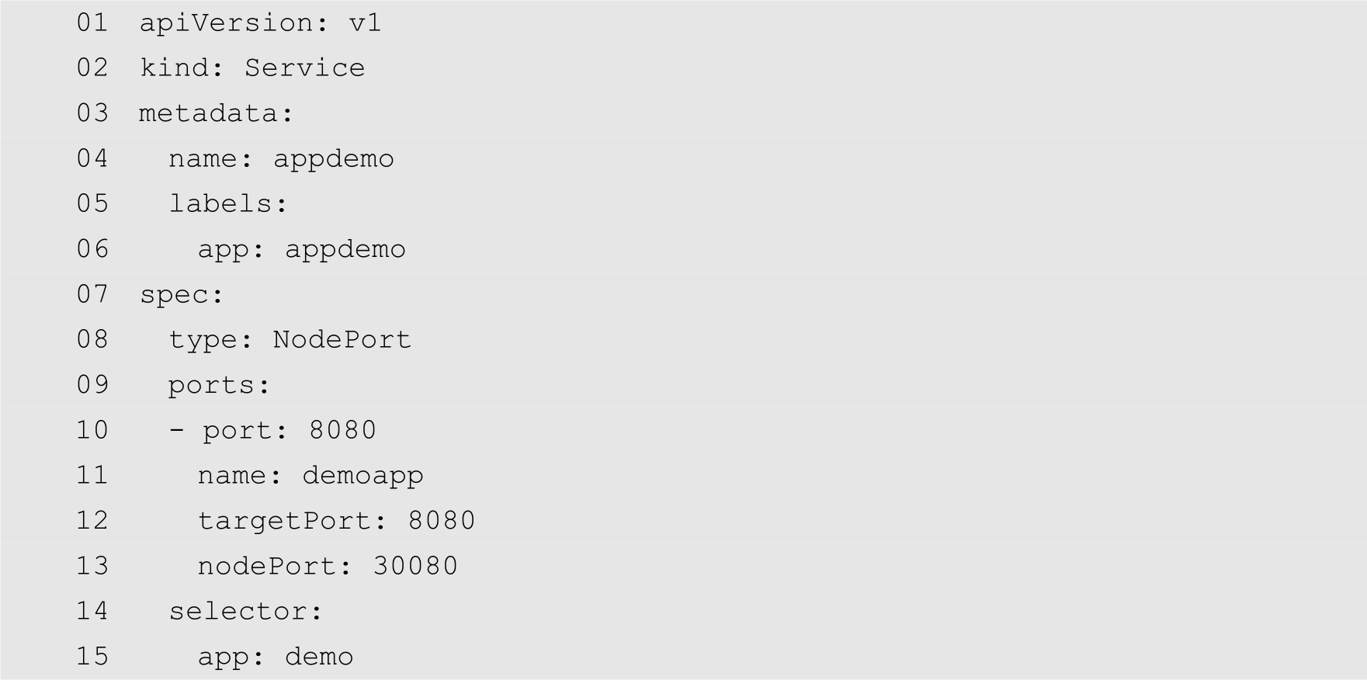Click the nodePort value 30080
The height and width of the screenshot is (680, 1367).
click(415, 566)
